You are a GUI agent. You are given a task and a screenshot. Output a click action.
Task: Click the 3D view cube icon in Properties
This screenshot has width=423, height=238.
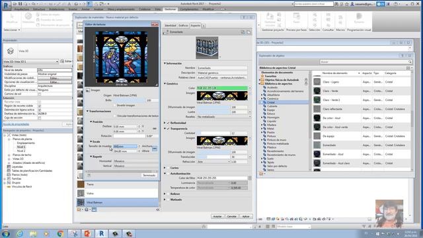(x=11, y=51)
